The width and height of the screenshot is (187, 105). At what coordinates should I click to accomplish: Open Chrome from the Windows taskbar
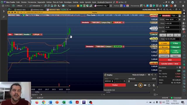point(44,102)
